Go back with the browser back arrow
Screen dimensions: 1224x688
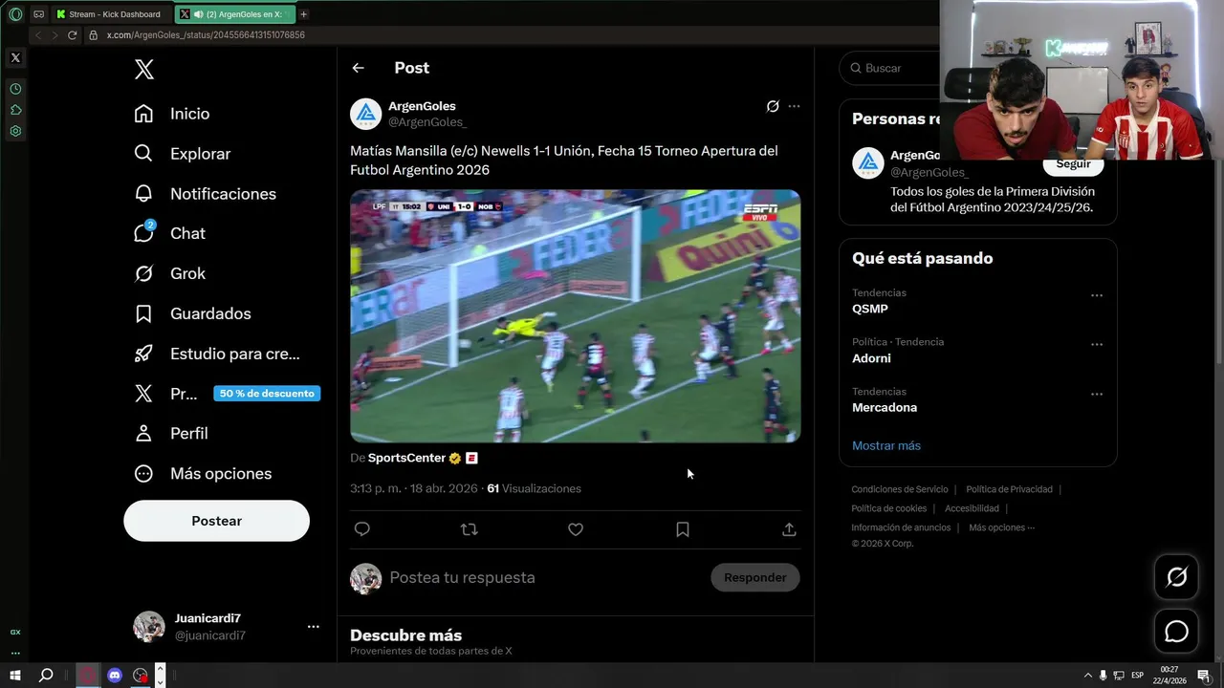pos(39,35)
